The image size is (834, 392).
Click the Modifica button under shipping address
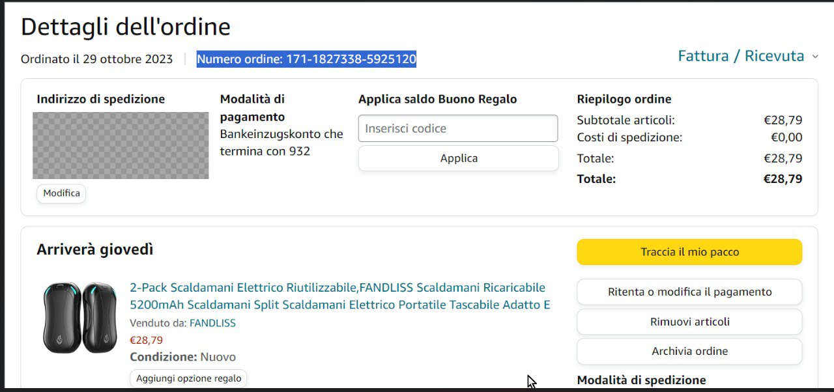pos(61,193)
